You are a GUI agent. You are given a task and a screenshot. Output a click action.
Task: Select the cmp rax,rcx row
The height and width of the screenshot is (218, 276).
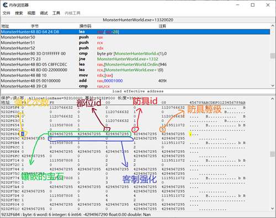(x=135, y=86)
